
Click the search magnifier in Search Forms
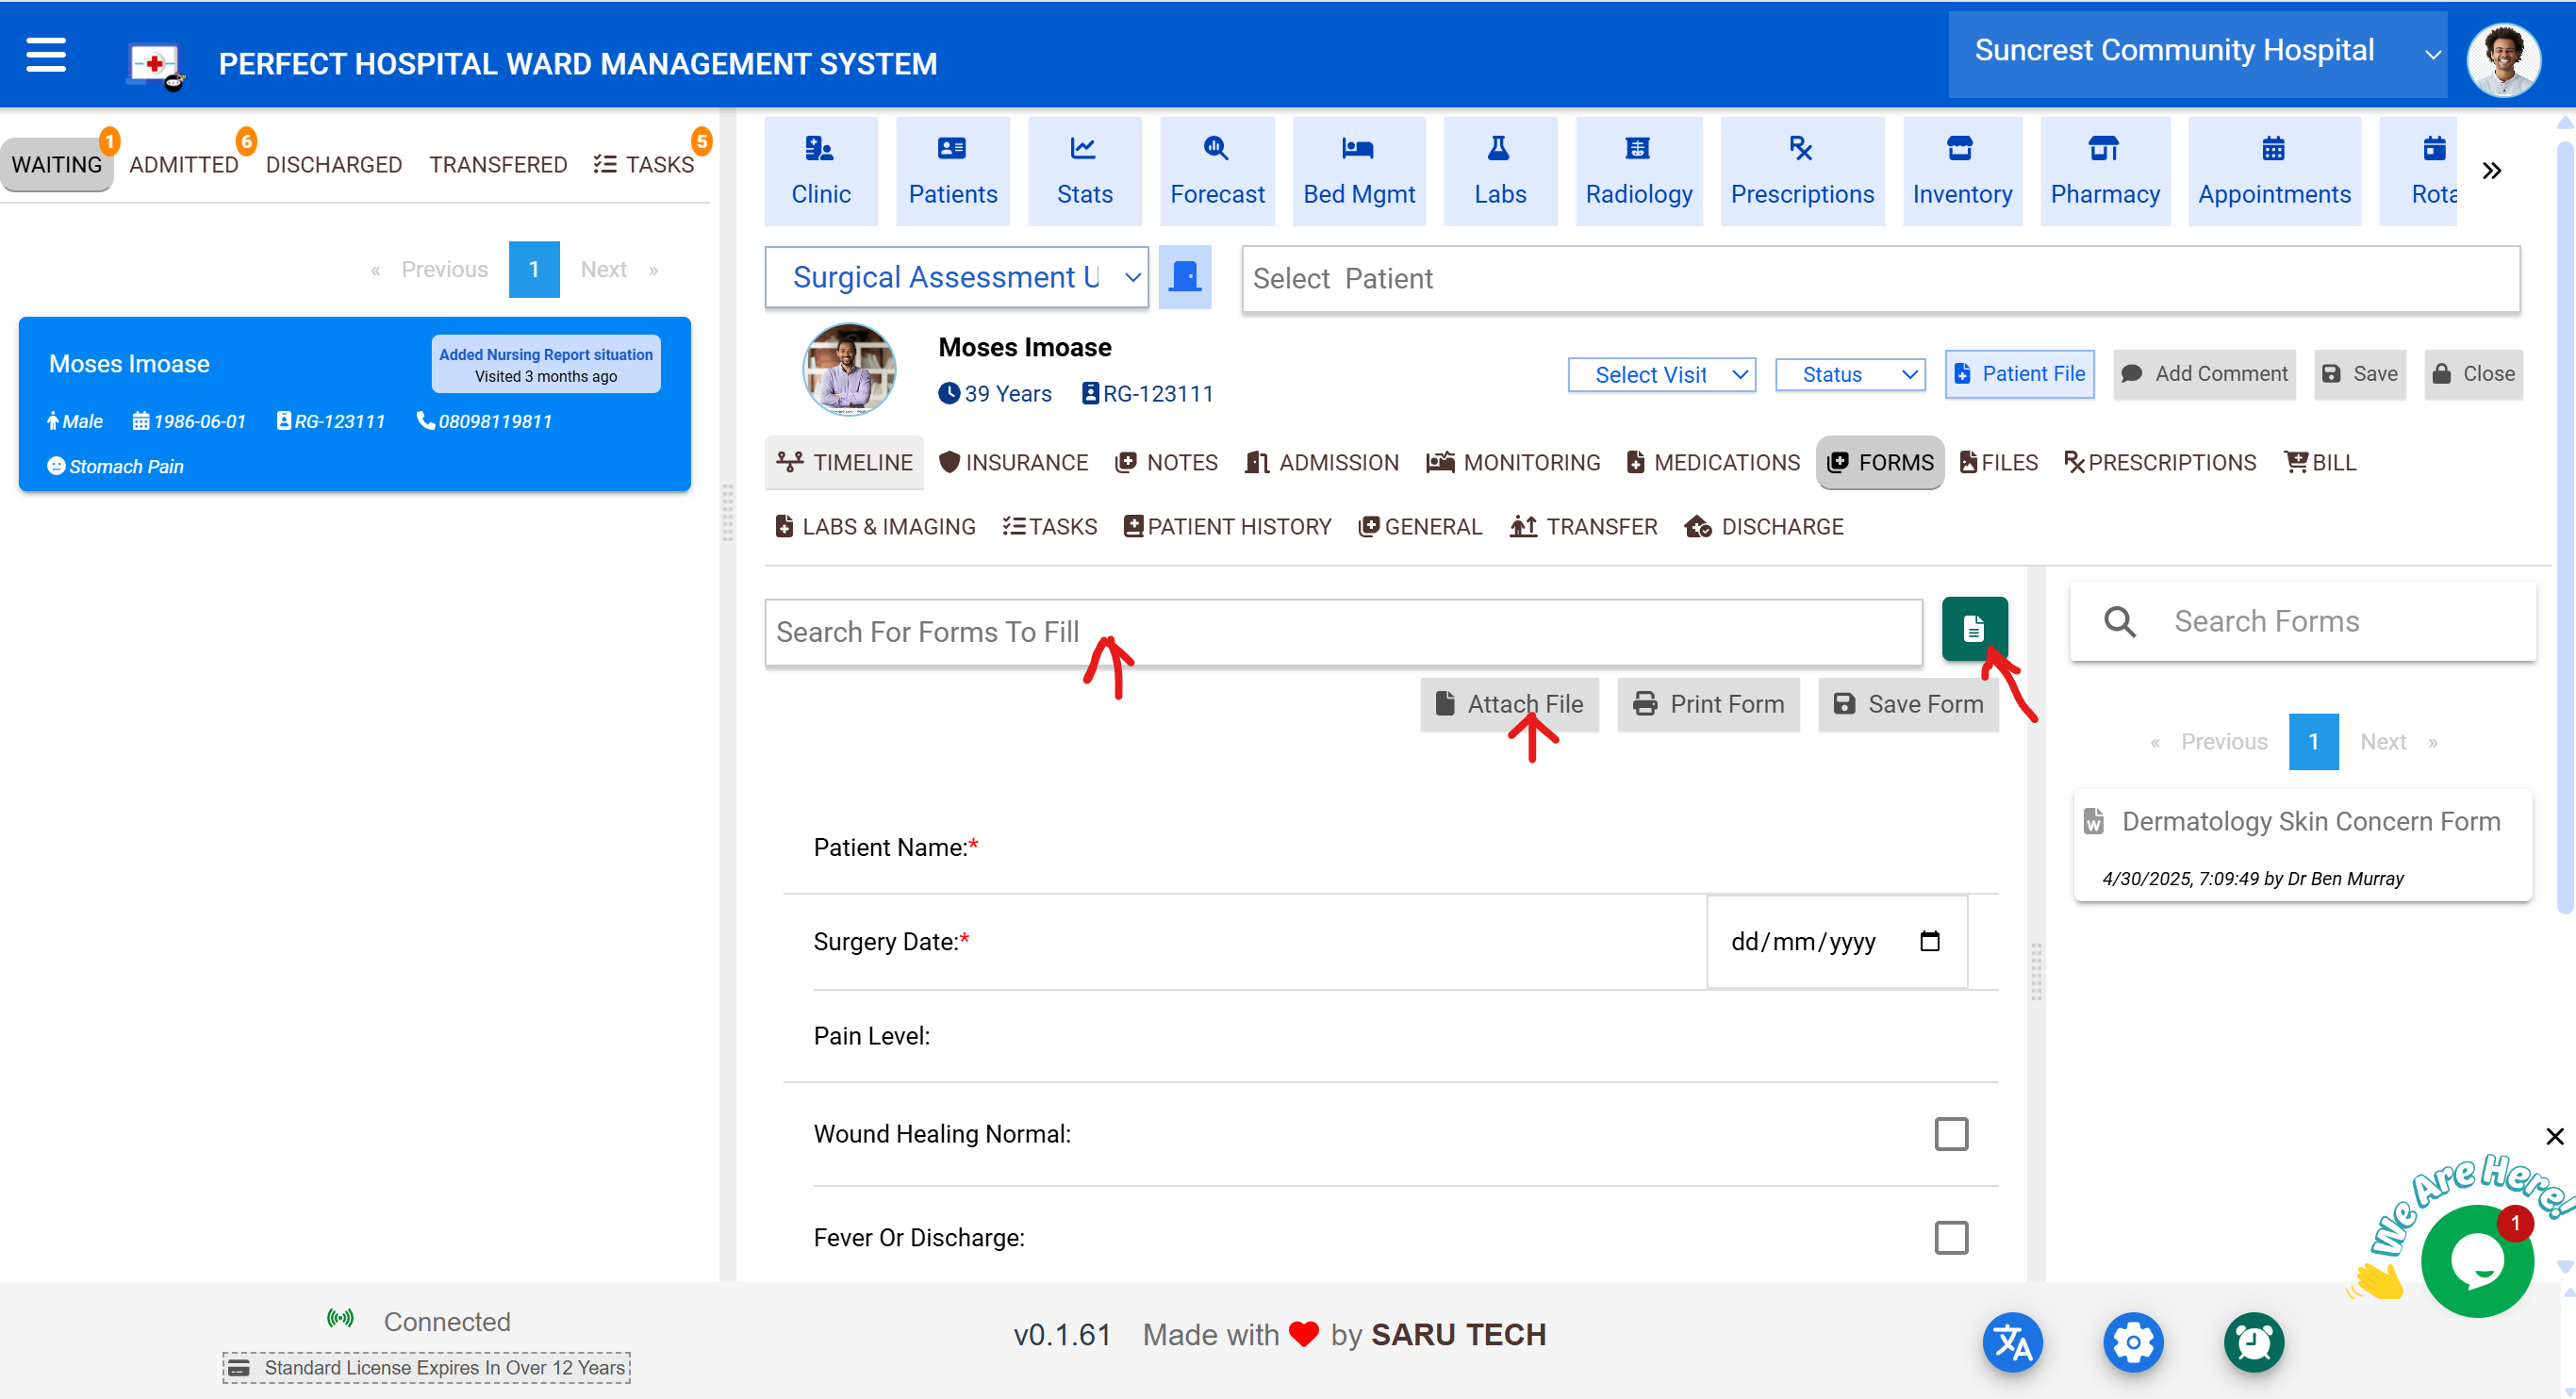tap(2119, 621)
